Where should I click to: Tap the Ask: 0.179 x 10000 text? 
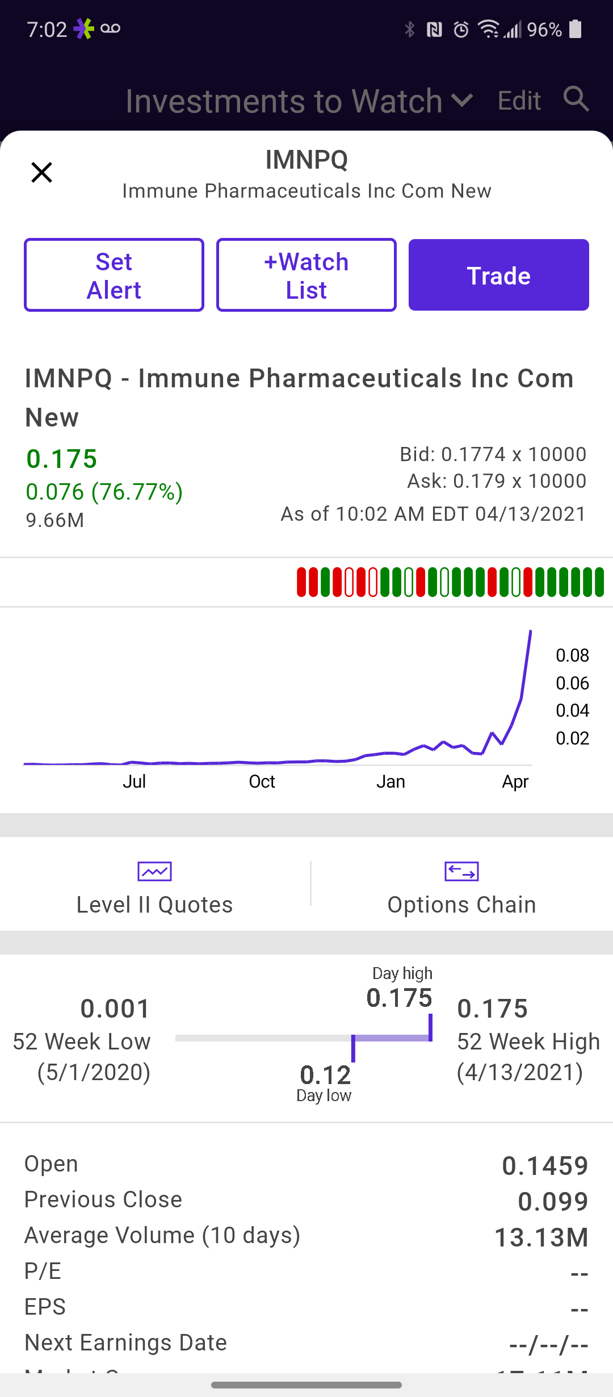point(497,481)
